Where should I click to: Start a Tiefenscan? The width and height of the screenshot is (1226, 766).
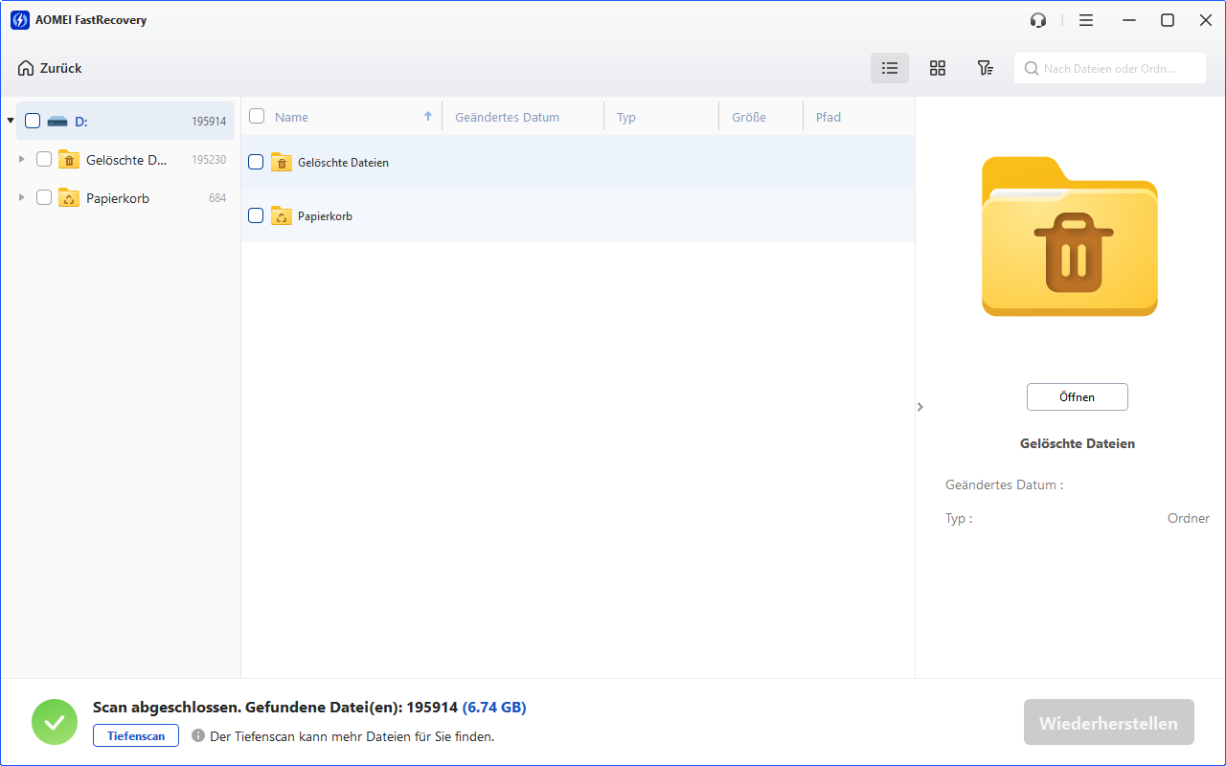[136, 735]
